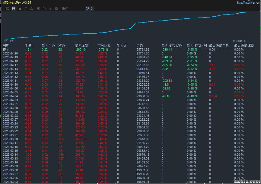Screen dimensions: 261x184
Task: Click the balance value 22618.89
Action: coord(143,139)
